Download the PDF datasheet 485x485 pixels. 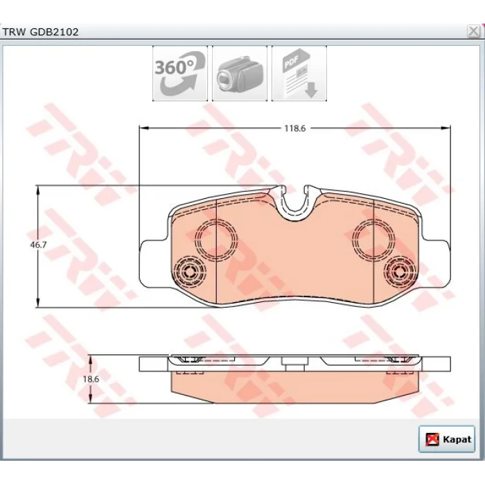pos(299,73)
